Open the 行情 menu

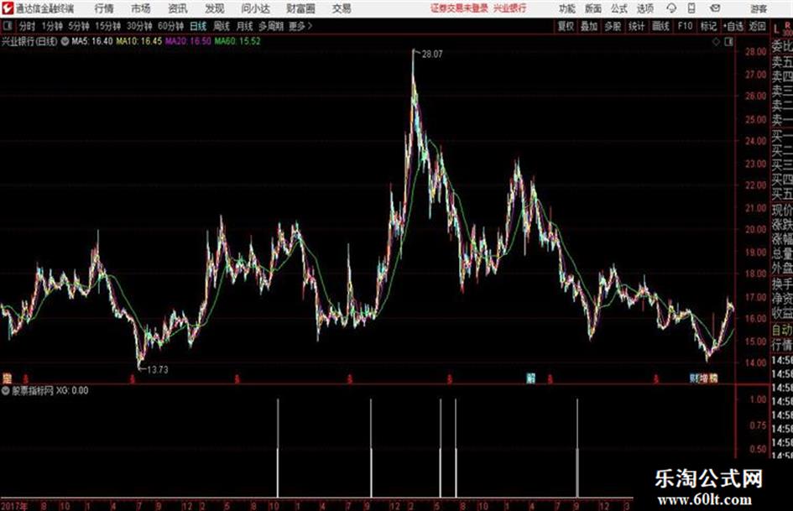coord(104,8)
